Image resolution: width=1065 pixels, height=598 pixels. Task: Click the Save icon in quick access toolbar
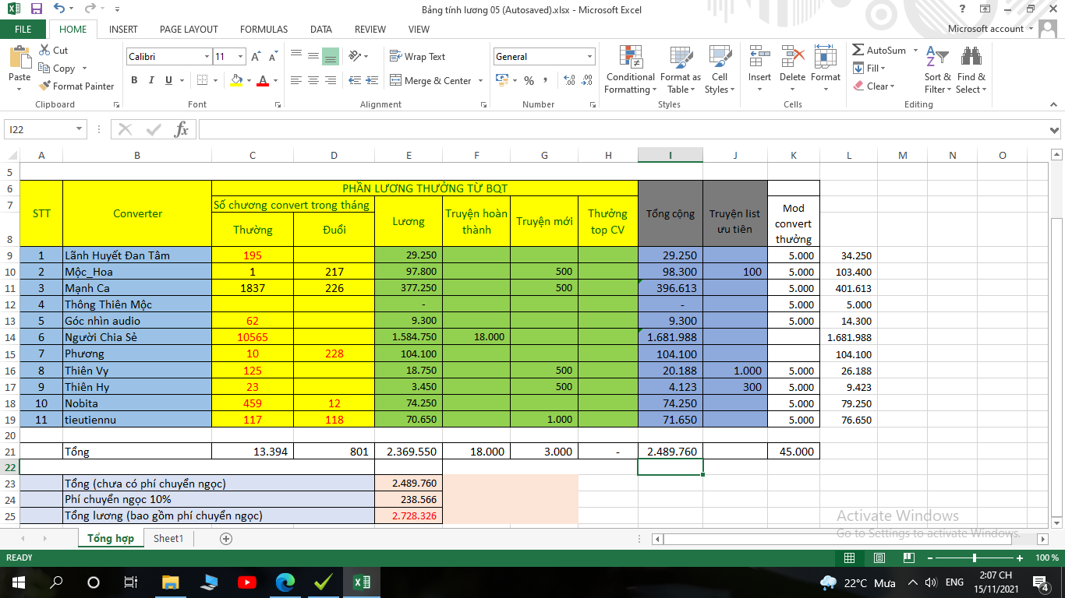(x=36, y=9)
